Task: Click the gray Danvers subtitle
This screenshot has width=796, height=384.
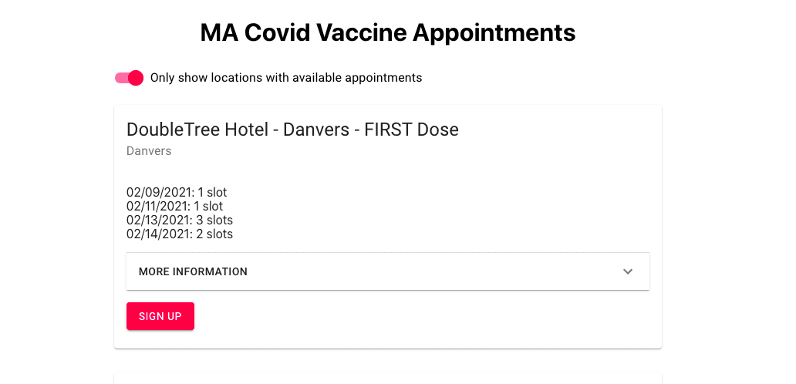Action: click(x=149, y=151)
